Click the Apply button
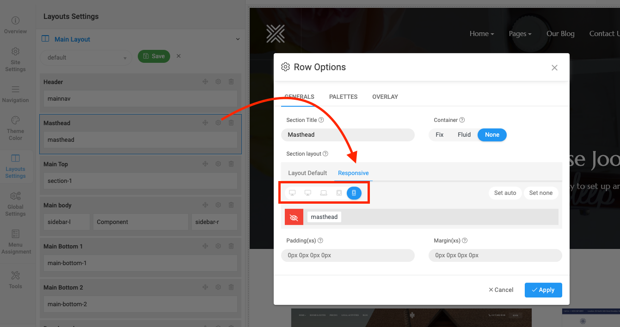Viewport: 620px width, 327px height. click(x=543, y=290)
